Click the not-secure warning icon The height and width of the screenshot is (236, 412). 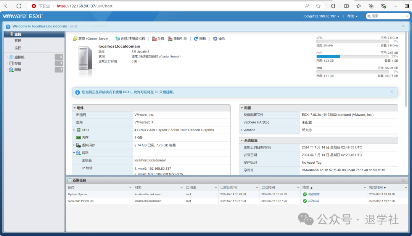pyautogui.click(x=34, y=6)
